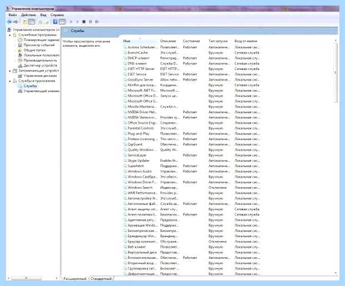Click the Skype Updater service gear icon

(x=125, y=160)
